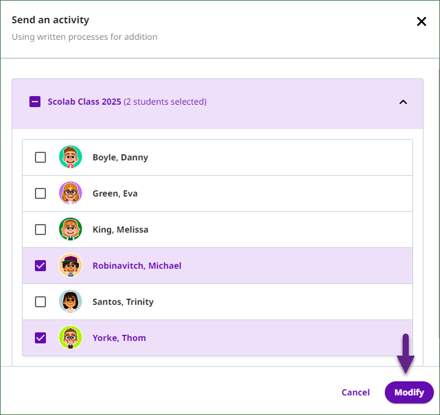Click Michael Robinavitch's avatar icon
The width and height of the screenshot is (440, 415).
tap(70, 266)
